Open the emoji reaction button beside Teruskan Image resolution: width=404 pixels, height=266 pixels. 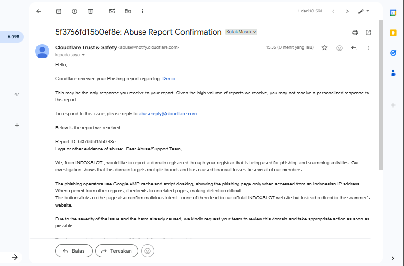[148, 251]
